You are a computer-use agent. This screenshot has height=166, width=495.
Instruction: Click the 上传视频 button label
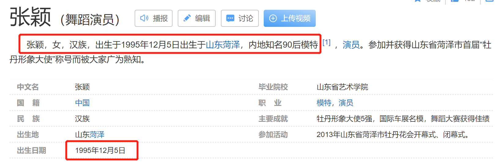(296, 18)
